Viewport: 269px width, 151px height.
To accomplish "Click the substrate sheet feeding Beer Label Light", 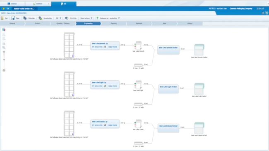I will 69,84.
